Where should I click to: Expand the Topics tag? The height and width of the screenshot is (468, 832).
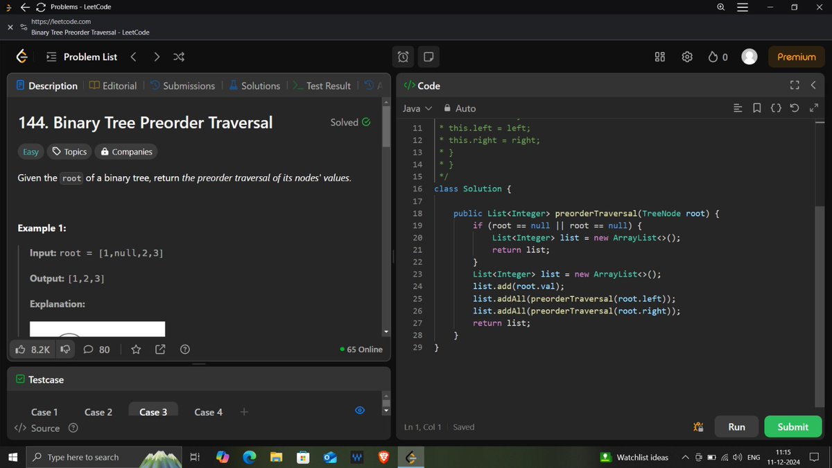click(x=70, y=152)
